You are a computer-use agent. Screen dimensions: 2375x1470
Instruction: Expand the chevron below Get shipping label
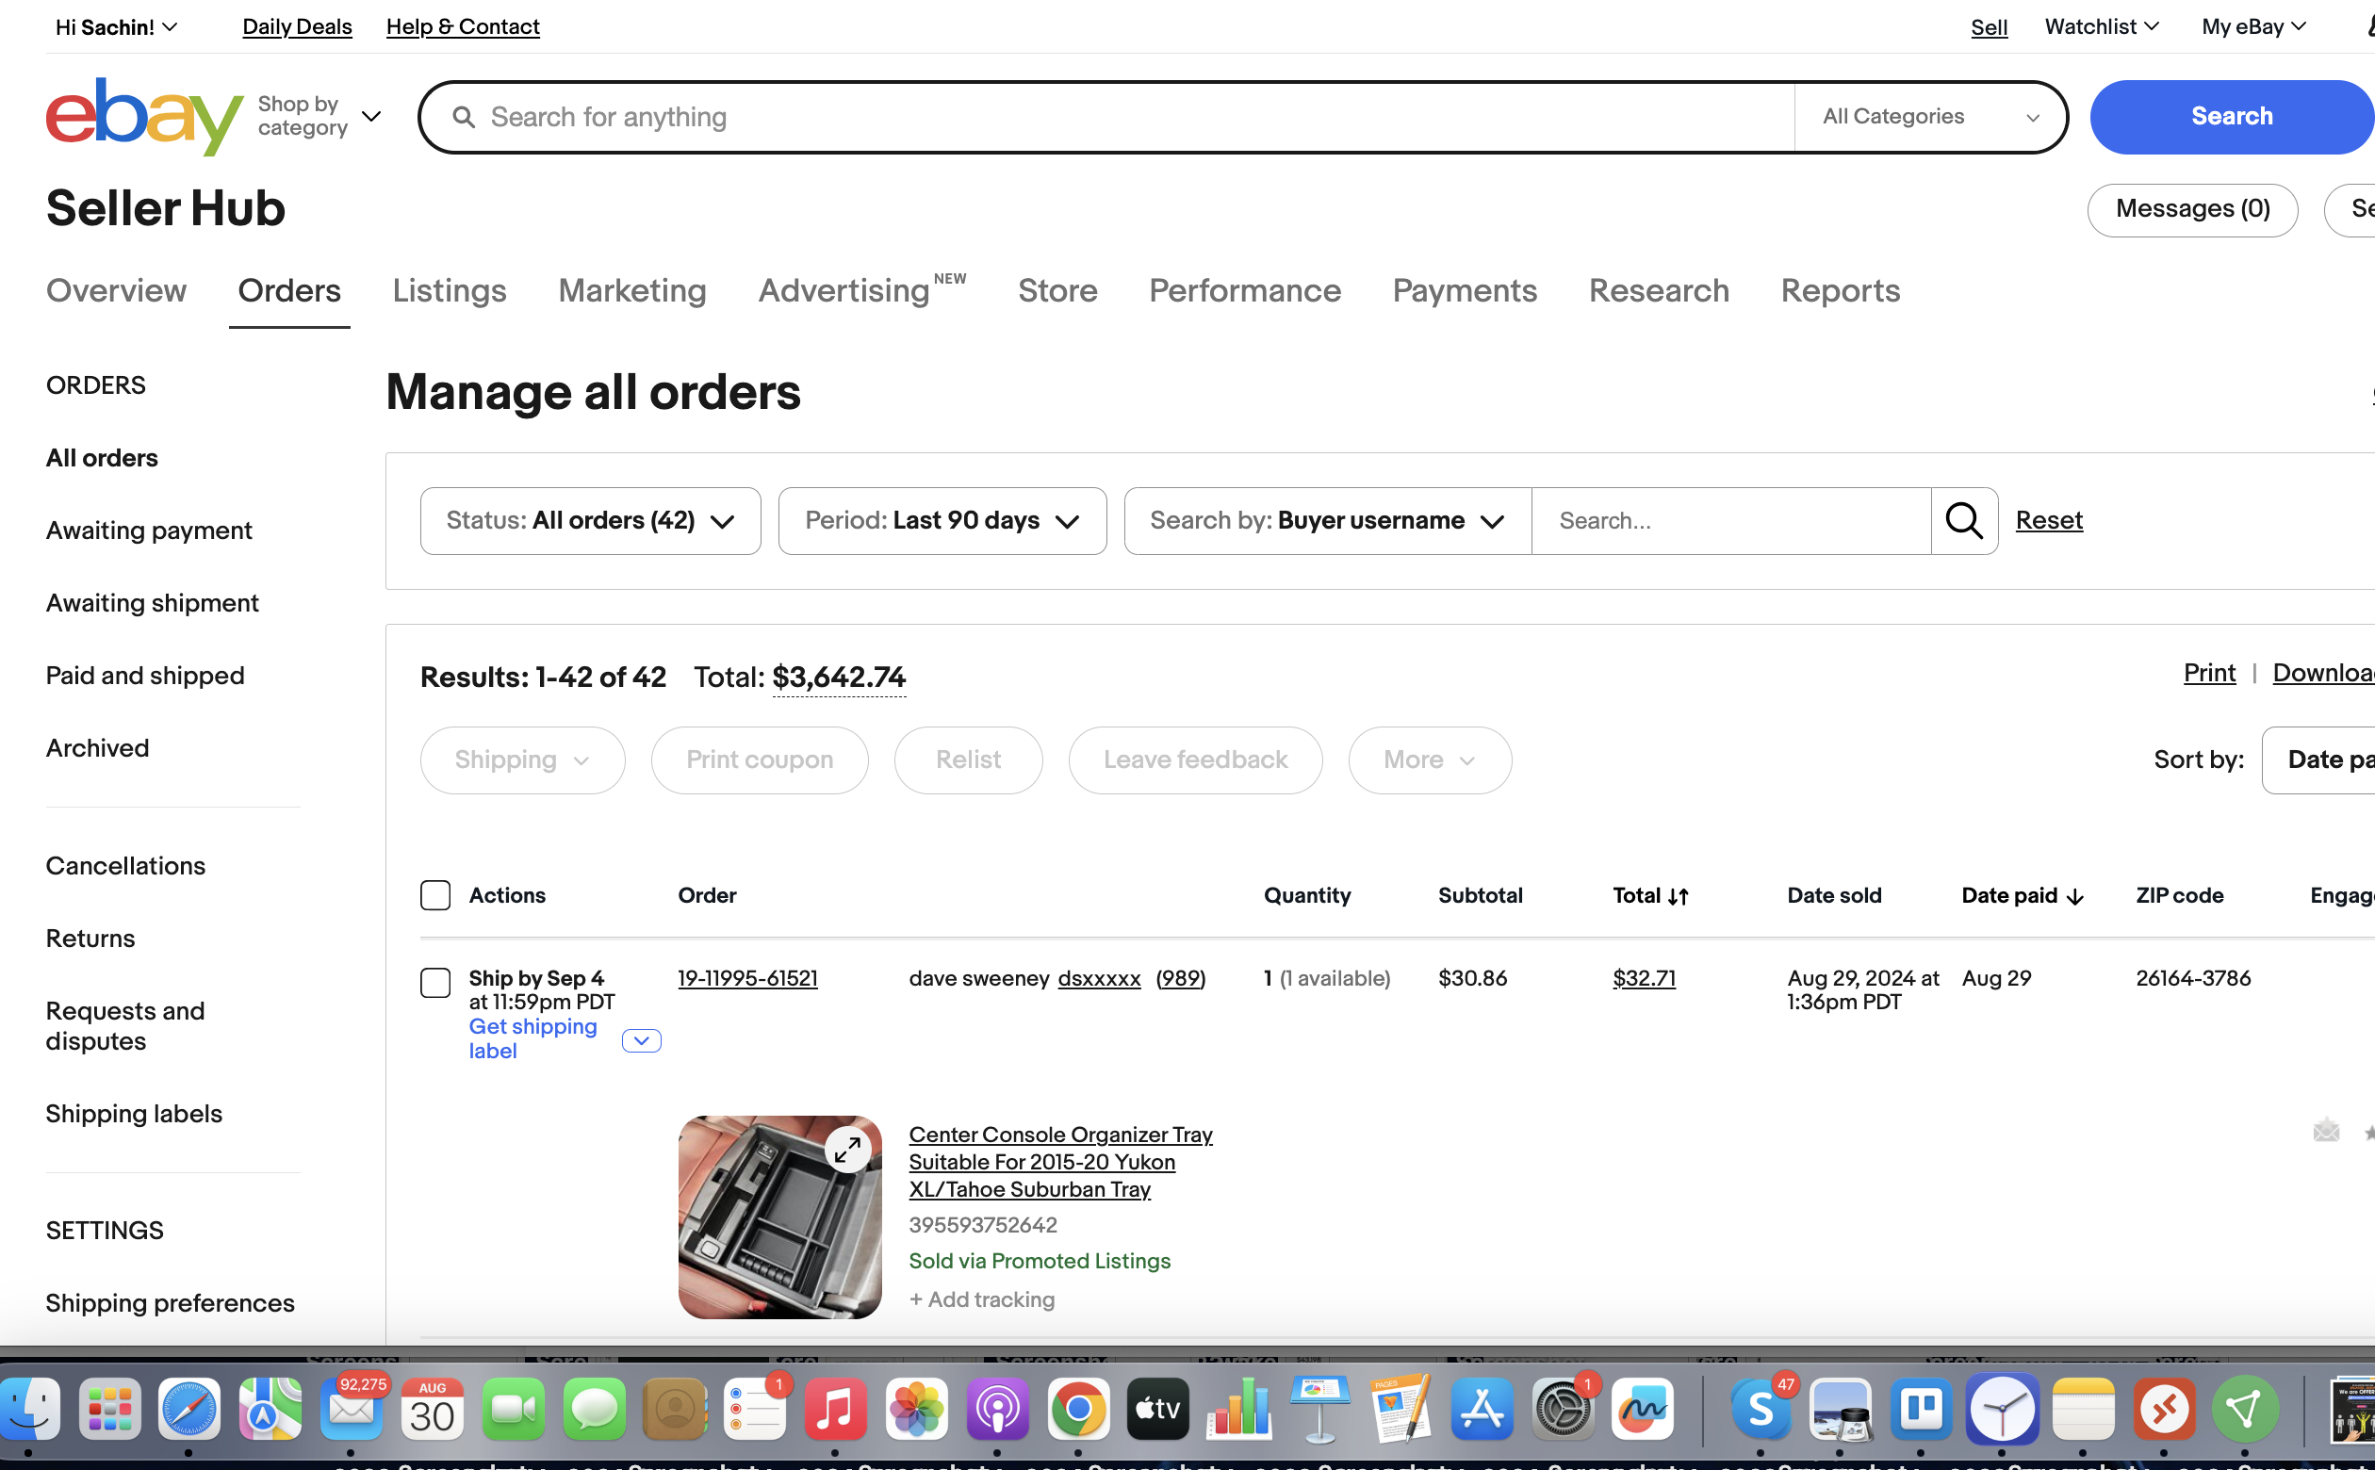pyautogui.click(x=641, y=1040)
